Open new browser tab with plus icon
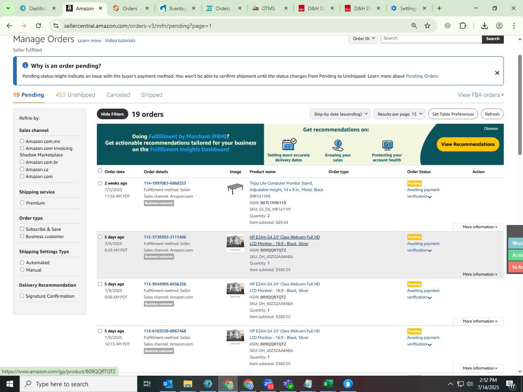Viewport: 523px width, 392px height. point(439,8)
